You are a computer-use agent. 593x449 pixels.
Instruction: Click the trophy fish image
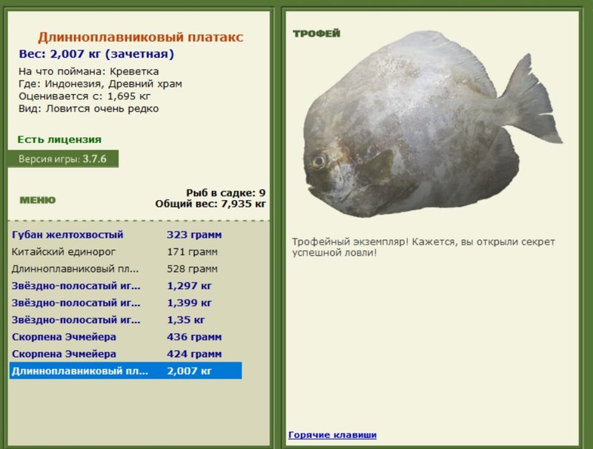433,124
